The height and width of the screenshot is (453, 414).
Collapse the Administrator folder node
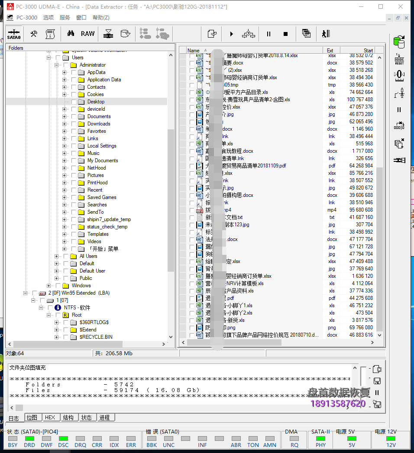pos(56,65)
